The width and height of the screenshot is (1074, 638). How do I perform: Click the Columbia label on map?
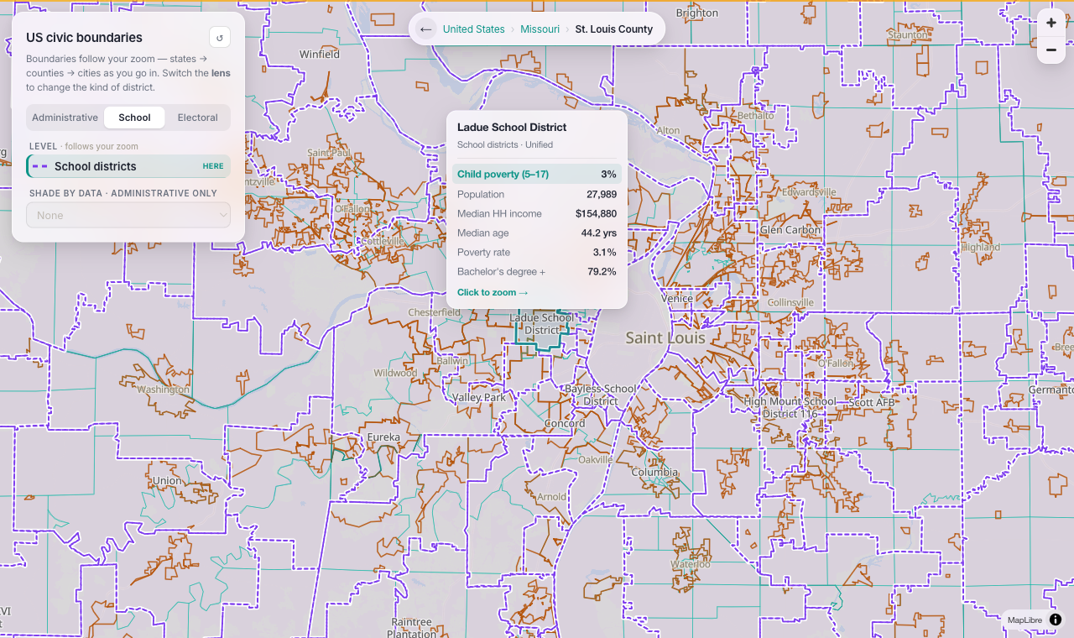[x=654, y=472]
